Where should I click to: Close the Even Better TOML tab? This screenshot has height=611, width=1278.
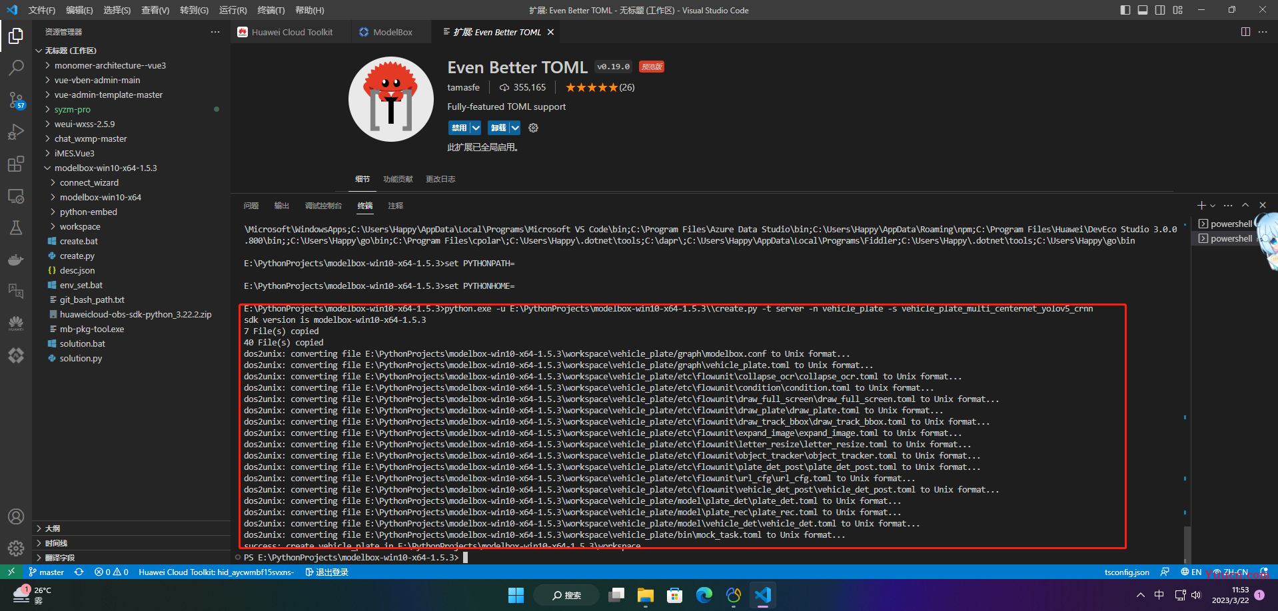coord(550,32)
